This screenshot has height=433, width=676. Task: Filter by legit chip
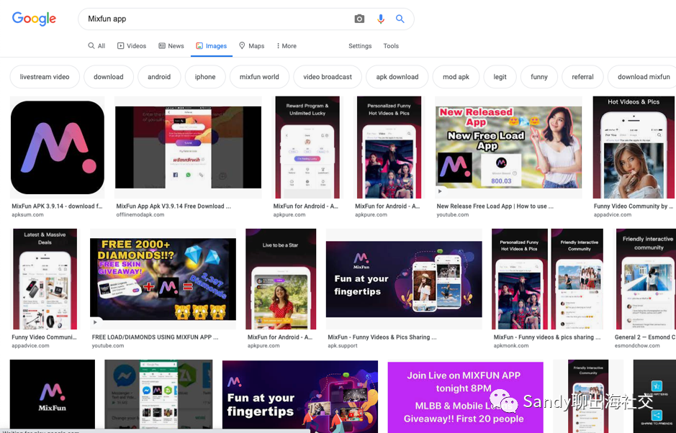coord(500,77)
